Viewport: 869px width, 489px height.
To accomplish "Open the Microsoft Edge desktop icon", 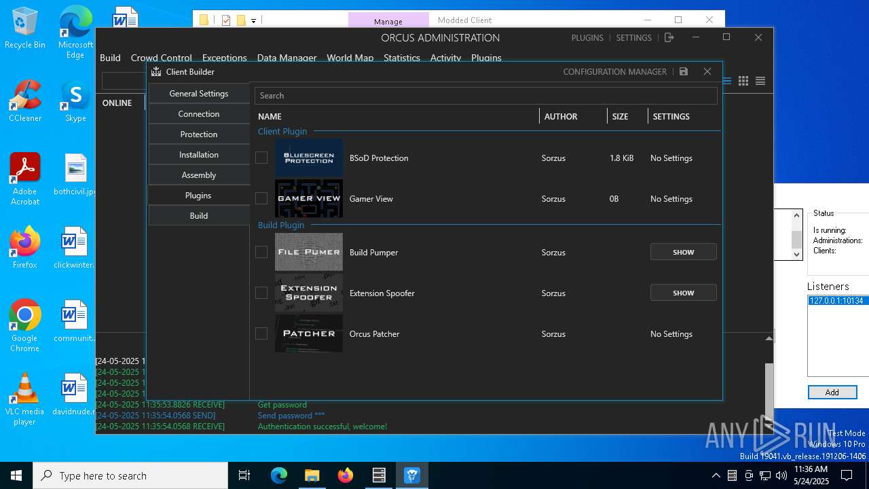I will 75,32.
